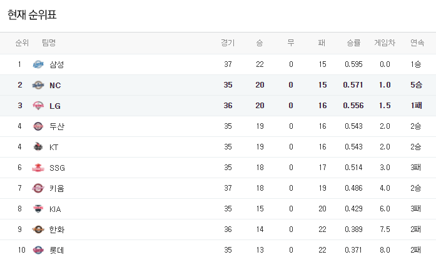Screen dimensions: 436x267
Task: Click the KIA team logo icon
Action: tap(38, 209)
